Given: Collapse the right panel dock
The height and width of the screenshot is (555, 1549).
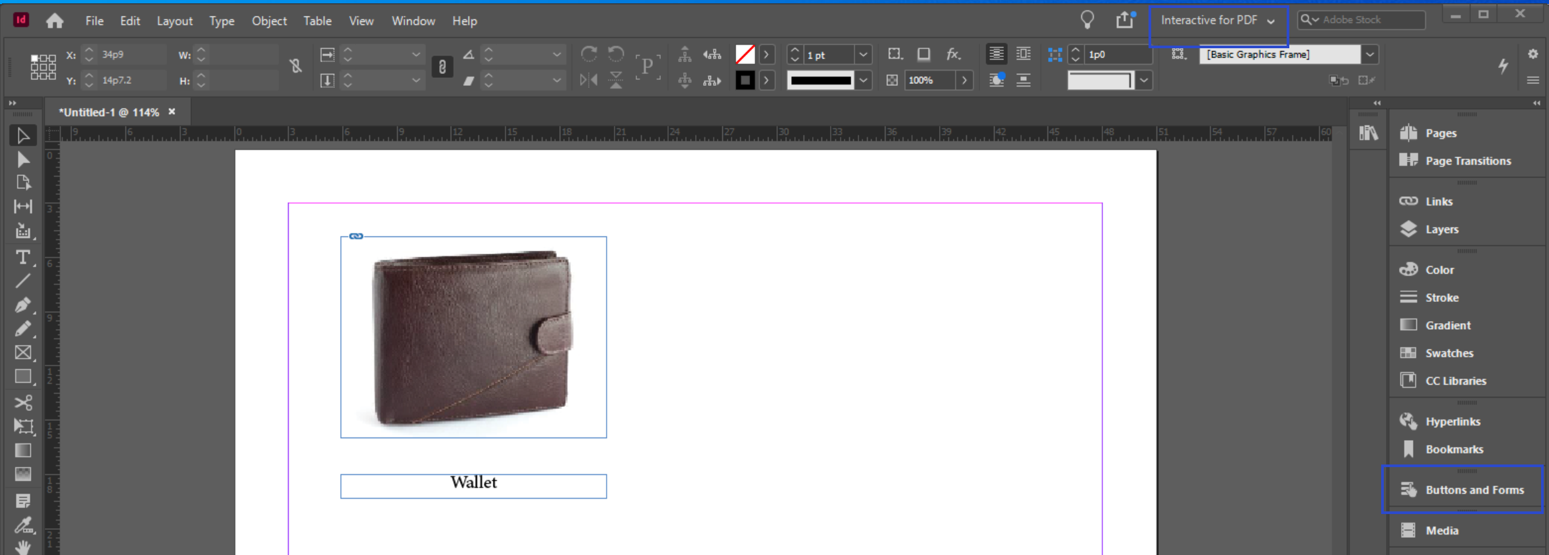Looking at the screenshot, I should (1536, 103).
